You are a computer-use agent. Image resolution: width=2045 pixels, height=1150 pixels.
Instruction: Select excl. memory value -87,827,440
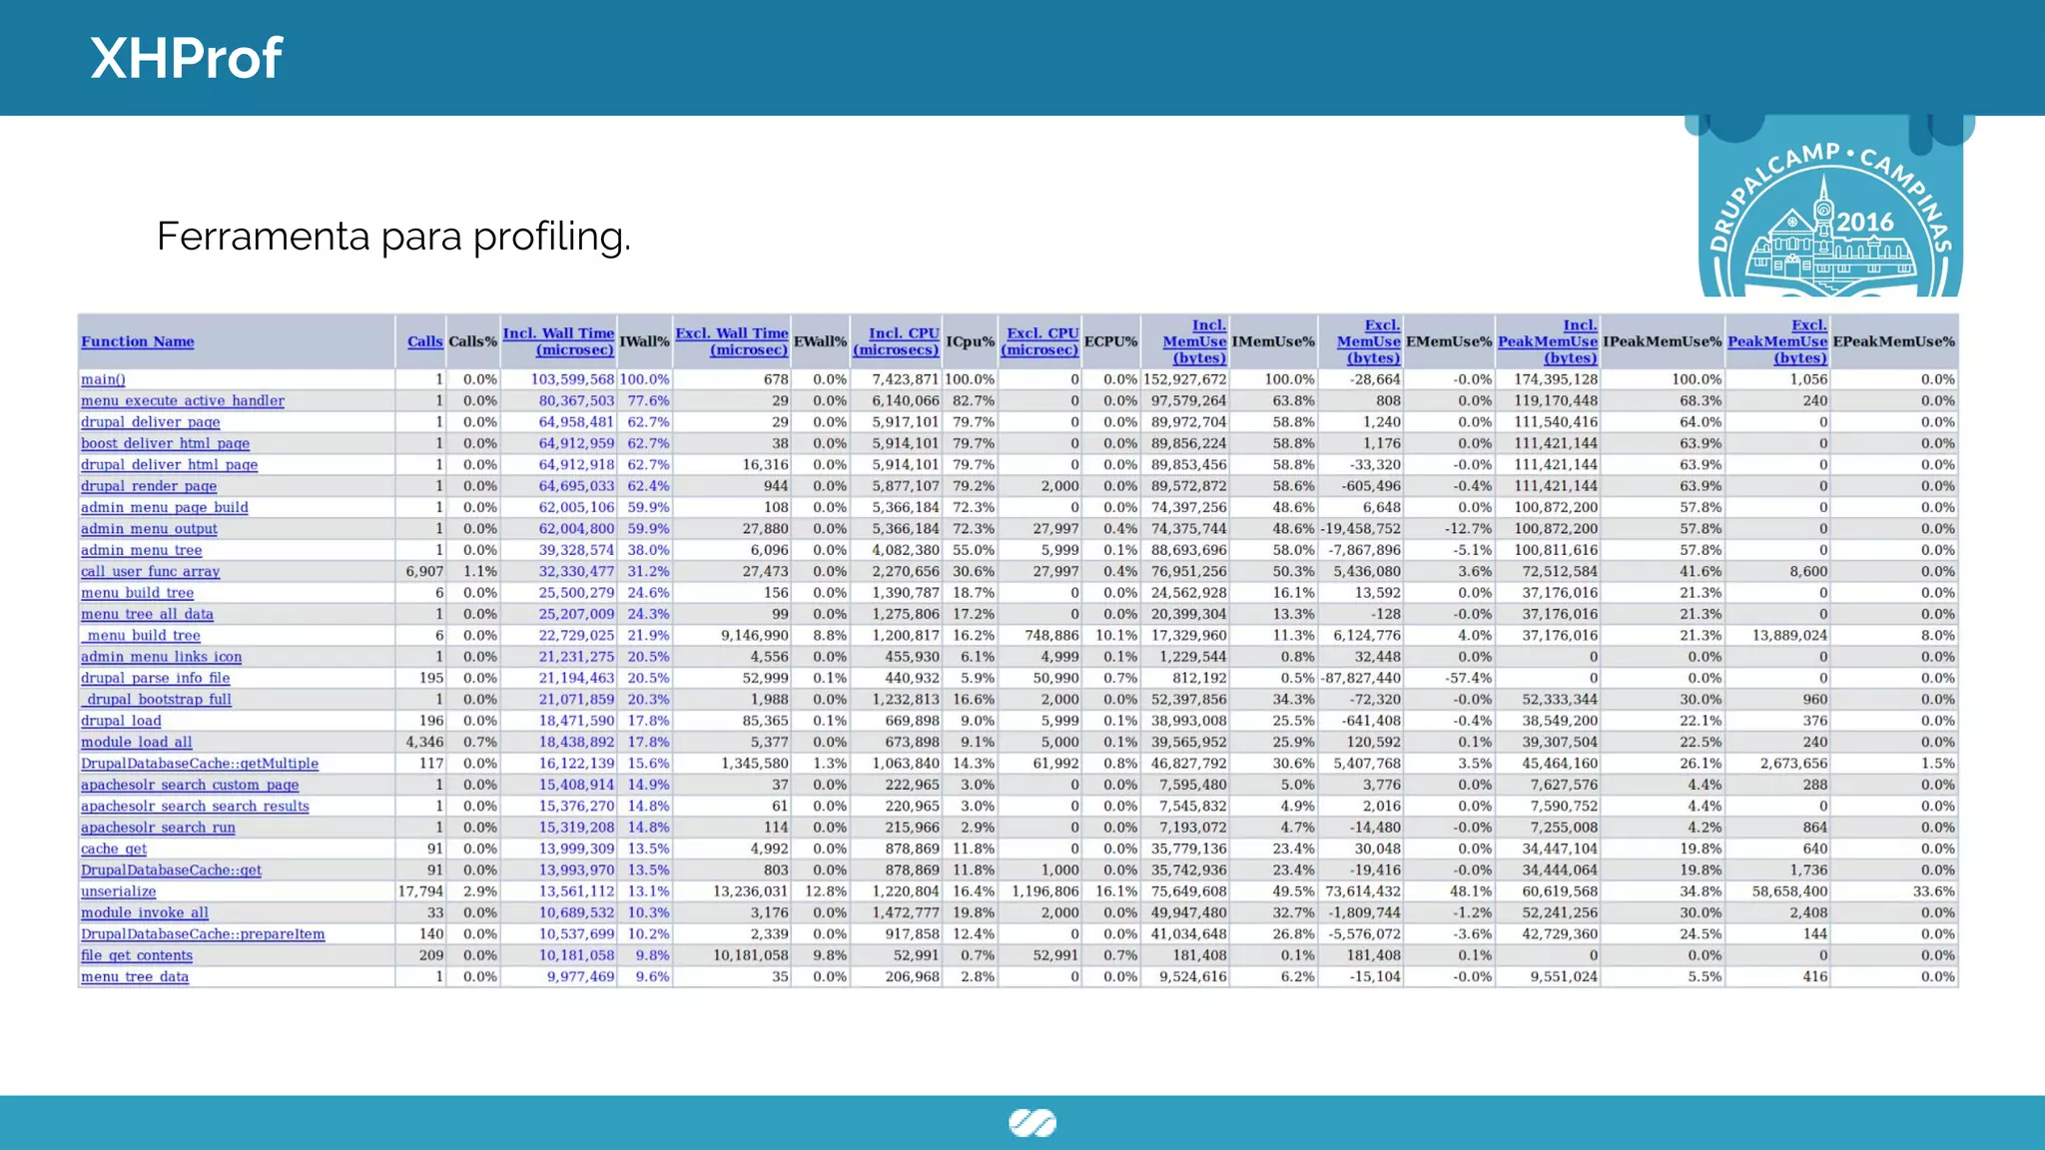pos(1361,678)
